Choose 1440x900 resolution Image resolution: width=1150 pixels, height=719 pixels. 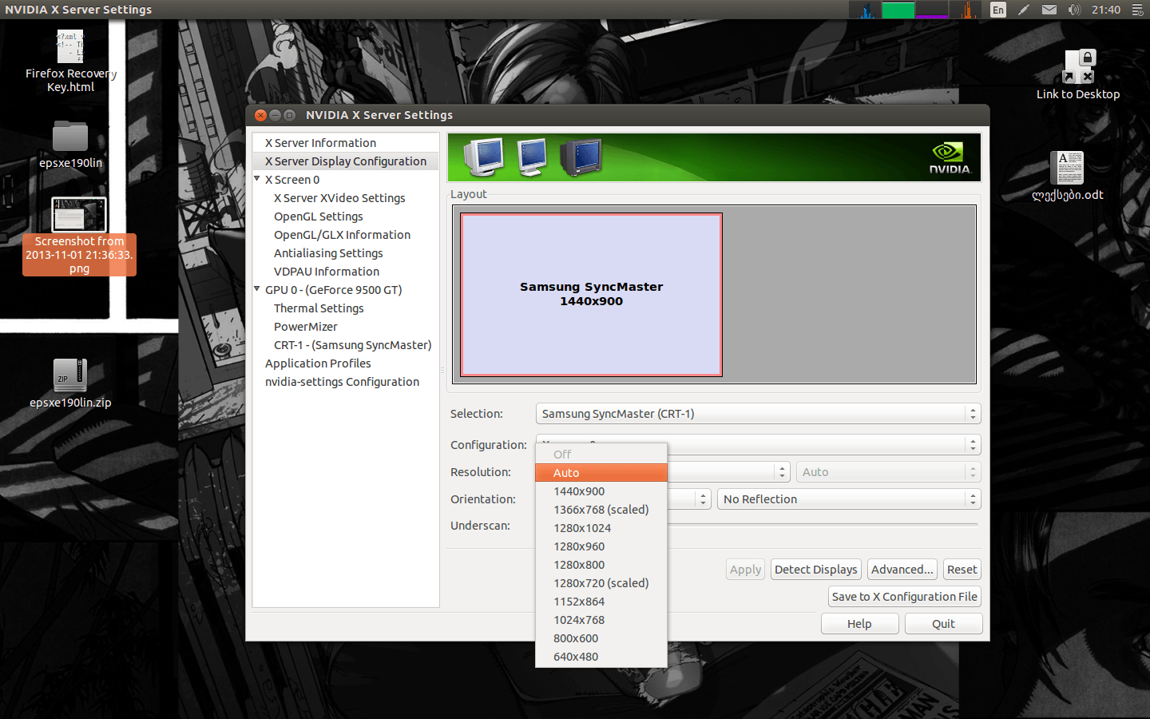(x=601, y=491)
